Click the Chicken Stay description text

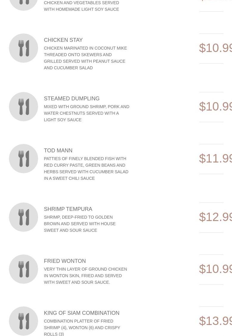[85, 58]
